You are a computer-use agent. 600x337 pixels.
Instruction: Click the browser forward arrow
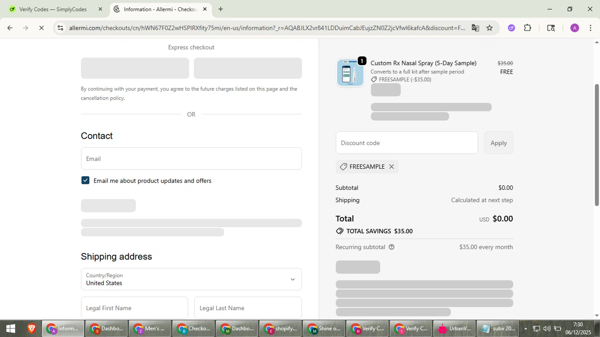26,28
